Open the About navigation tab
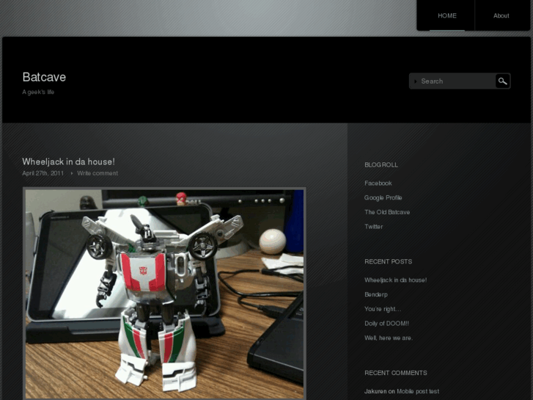Image resolution: width=533 pixels, height=400 pixels. tap(501, 15)
